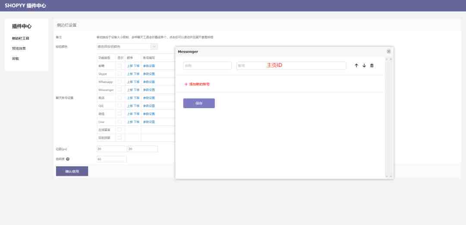
Task: Click 上移 in the Skype row
Action: pos(130,74)
